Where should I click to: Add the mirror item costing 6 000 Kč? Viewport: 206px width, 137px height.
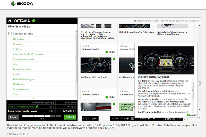[110, 52]
